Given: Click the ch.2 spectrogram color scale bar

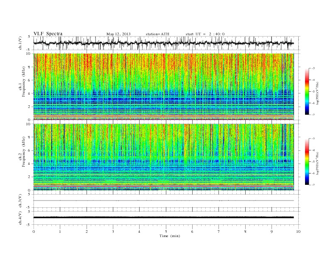Looking at the screenshot, I should (x=307, y=161).
